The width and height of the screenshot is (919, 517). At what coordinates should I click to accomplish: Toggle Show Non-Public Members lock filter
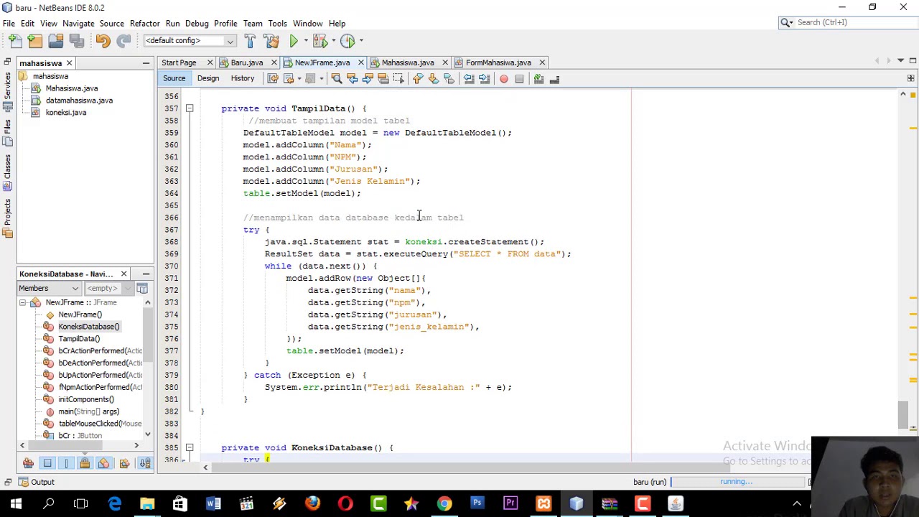[85, 463]
